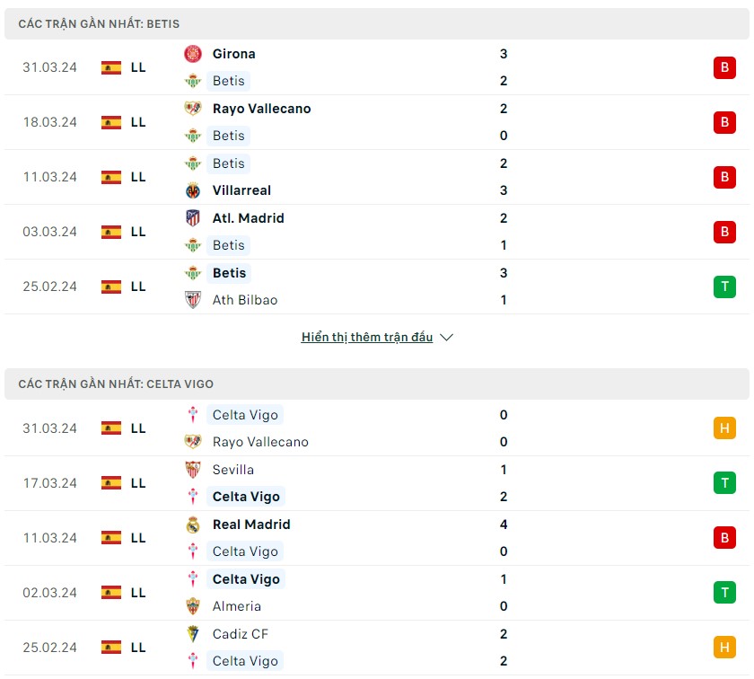This screenshot has height=679, width=754.
Task: Click the LL league label on 02.03.24 row
Action: (138, 593)
